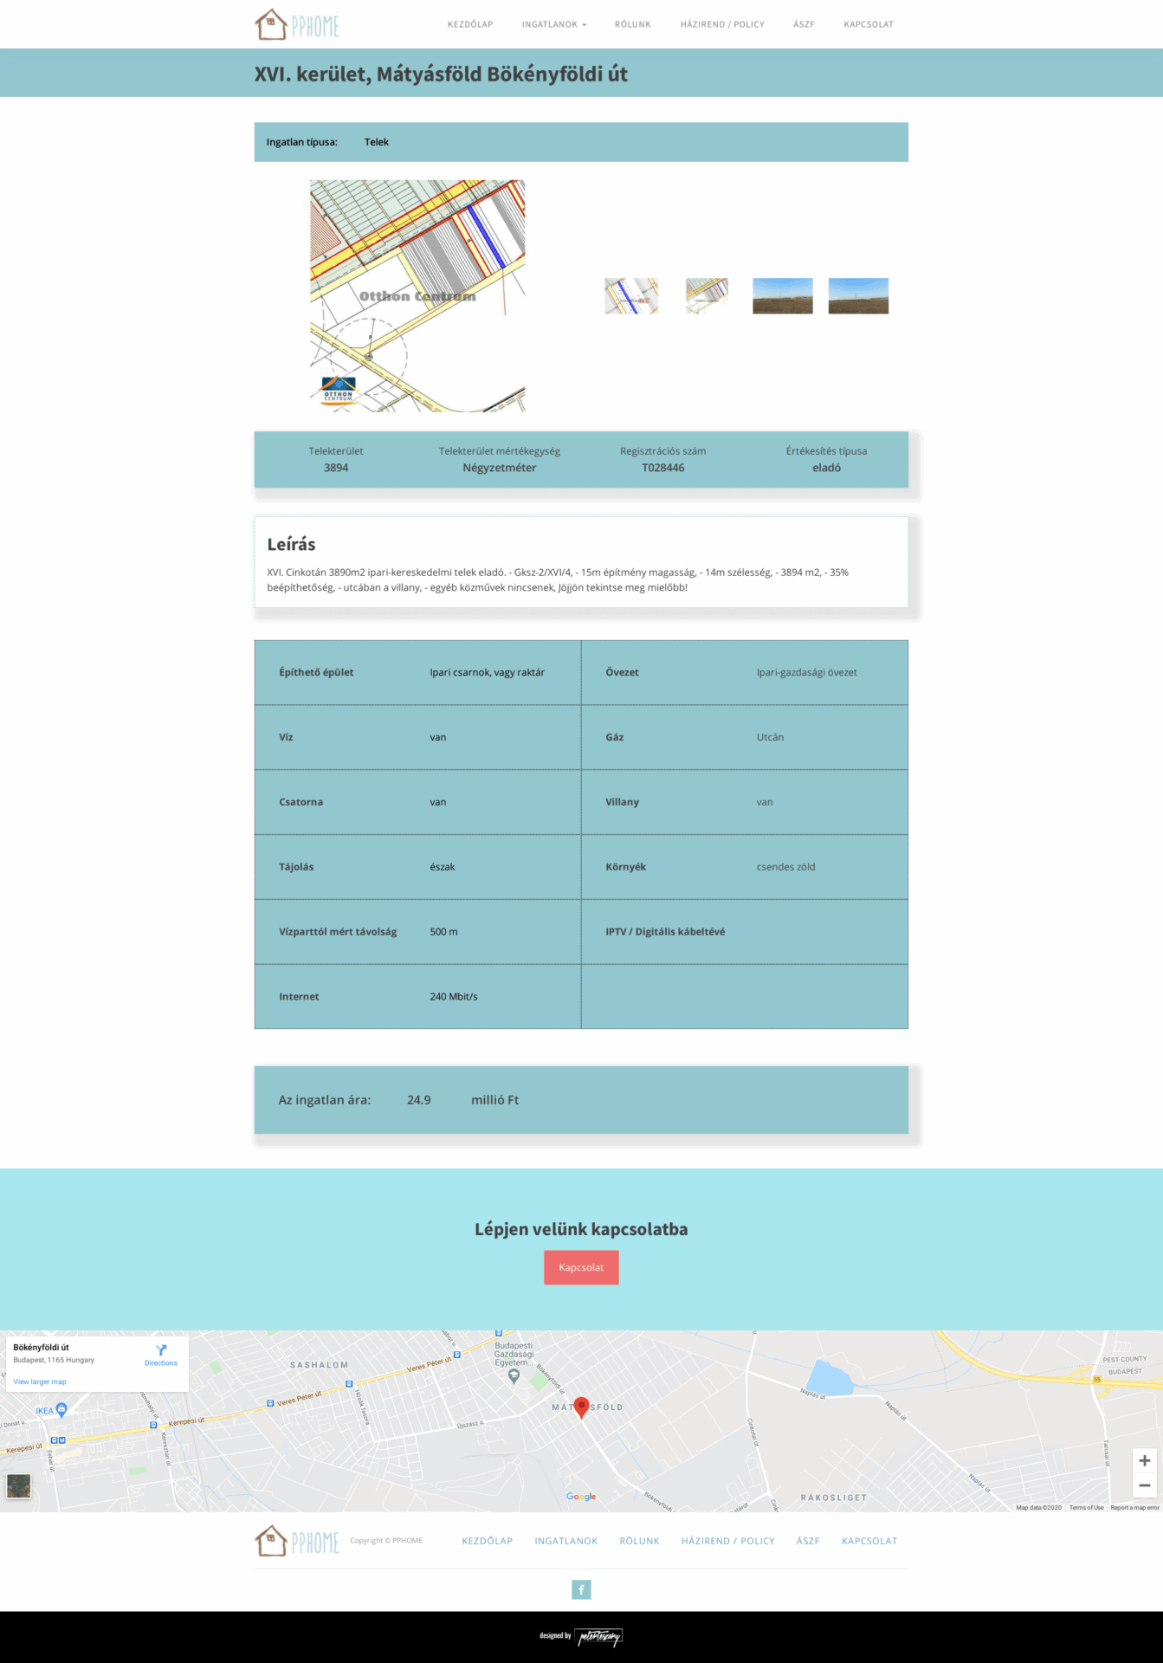Click the Négyzetméter unit value

pos(500,468)
